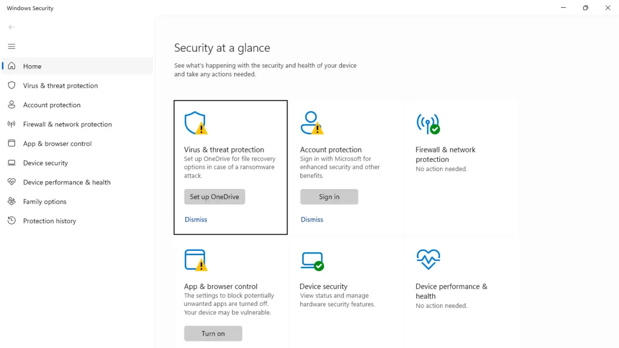Close the Windows Security window
Image resolution: width=619 pixels, height=348 pixels.
[x=608, y=7]
